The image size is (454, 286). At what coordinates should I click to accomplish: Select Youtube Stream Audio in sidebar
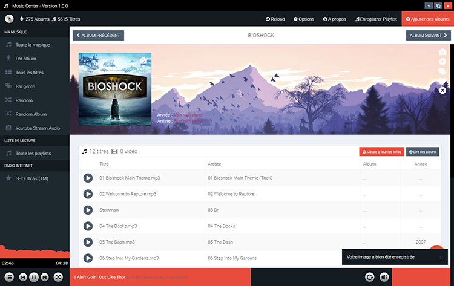tap(38, 128)
